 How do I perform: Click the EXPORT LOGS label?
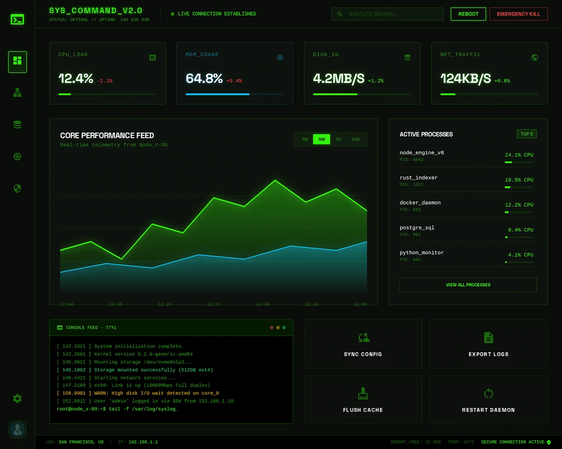point(489,354)
